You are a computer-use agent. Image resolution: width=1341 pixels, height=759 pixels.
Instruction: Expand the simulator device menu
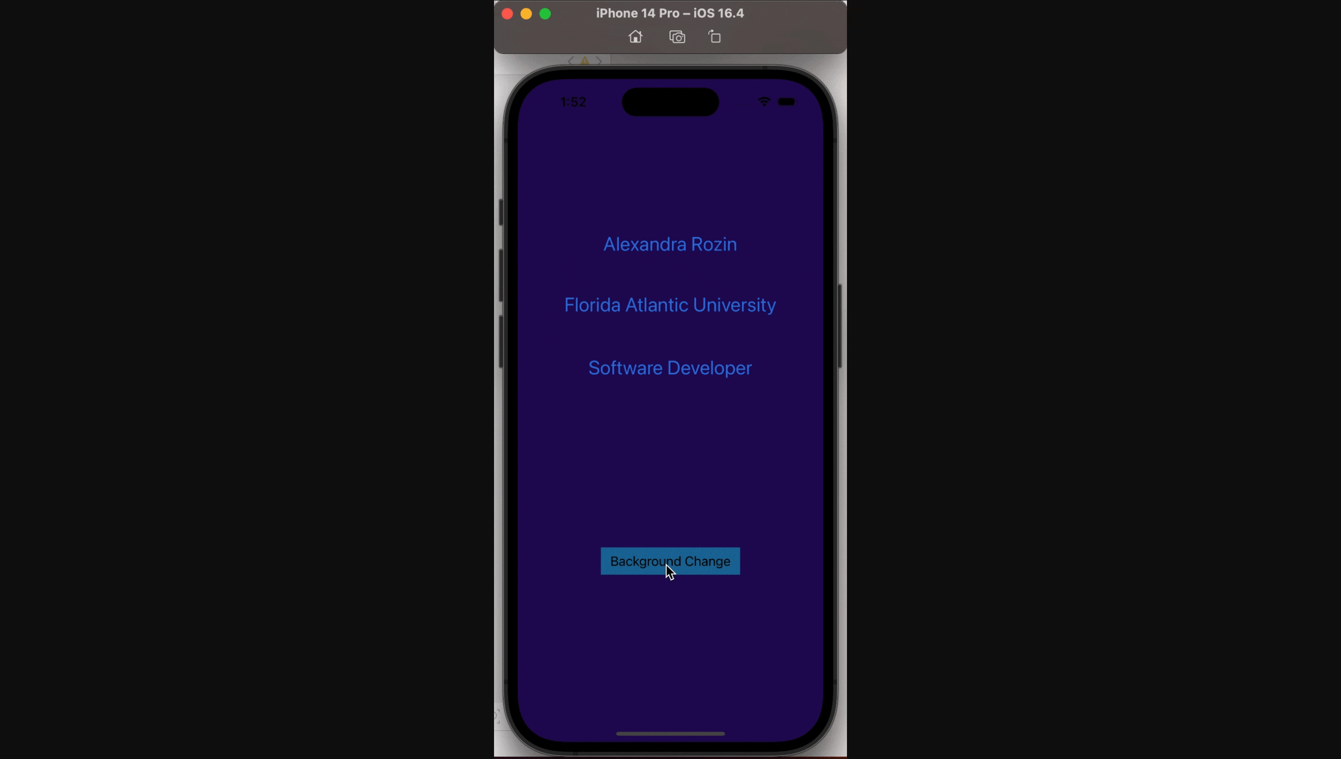click(x=670, y=12)
